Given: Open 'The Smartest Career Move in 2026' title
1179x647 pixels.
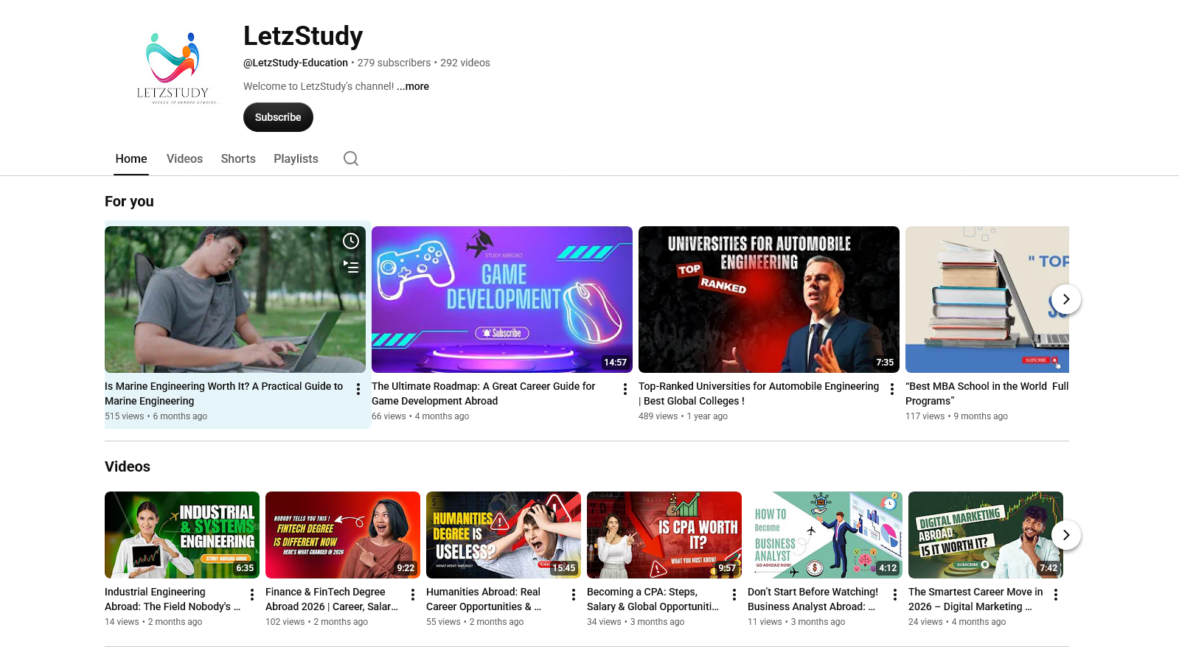Looking at the screenshot, I should [x=975, y=599].
